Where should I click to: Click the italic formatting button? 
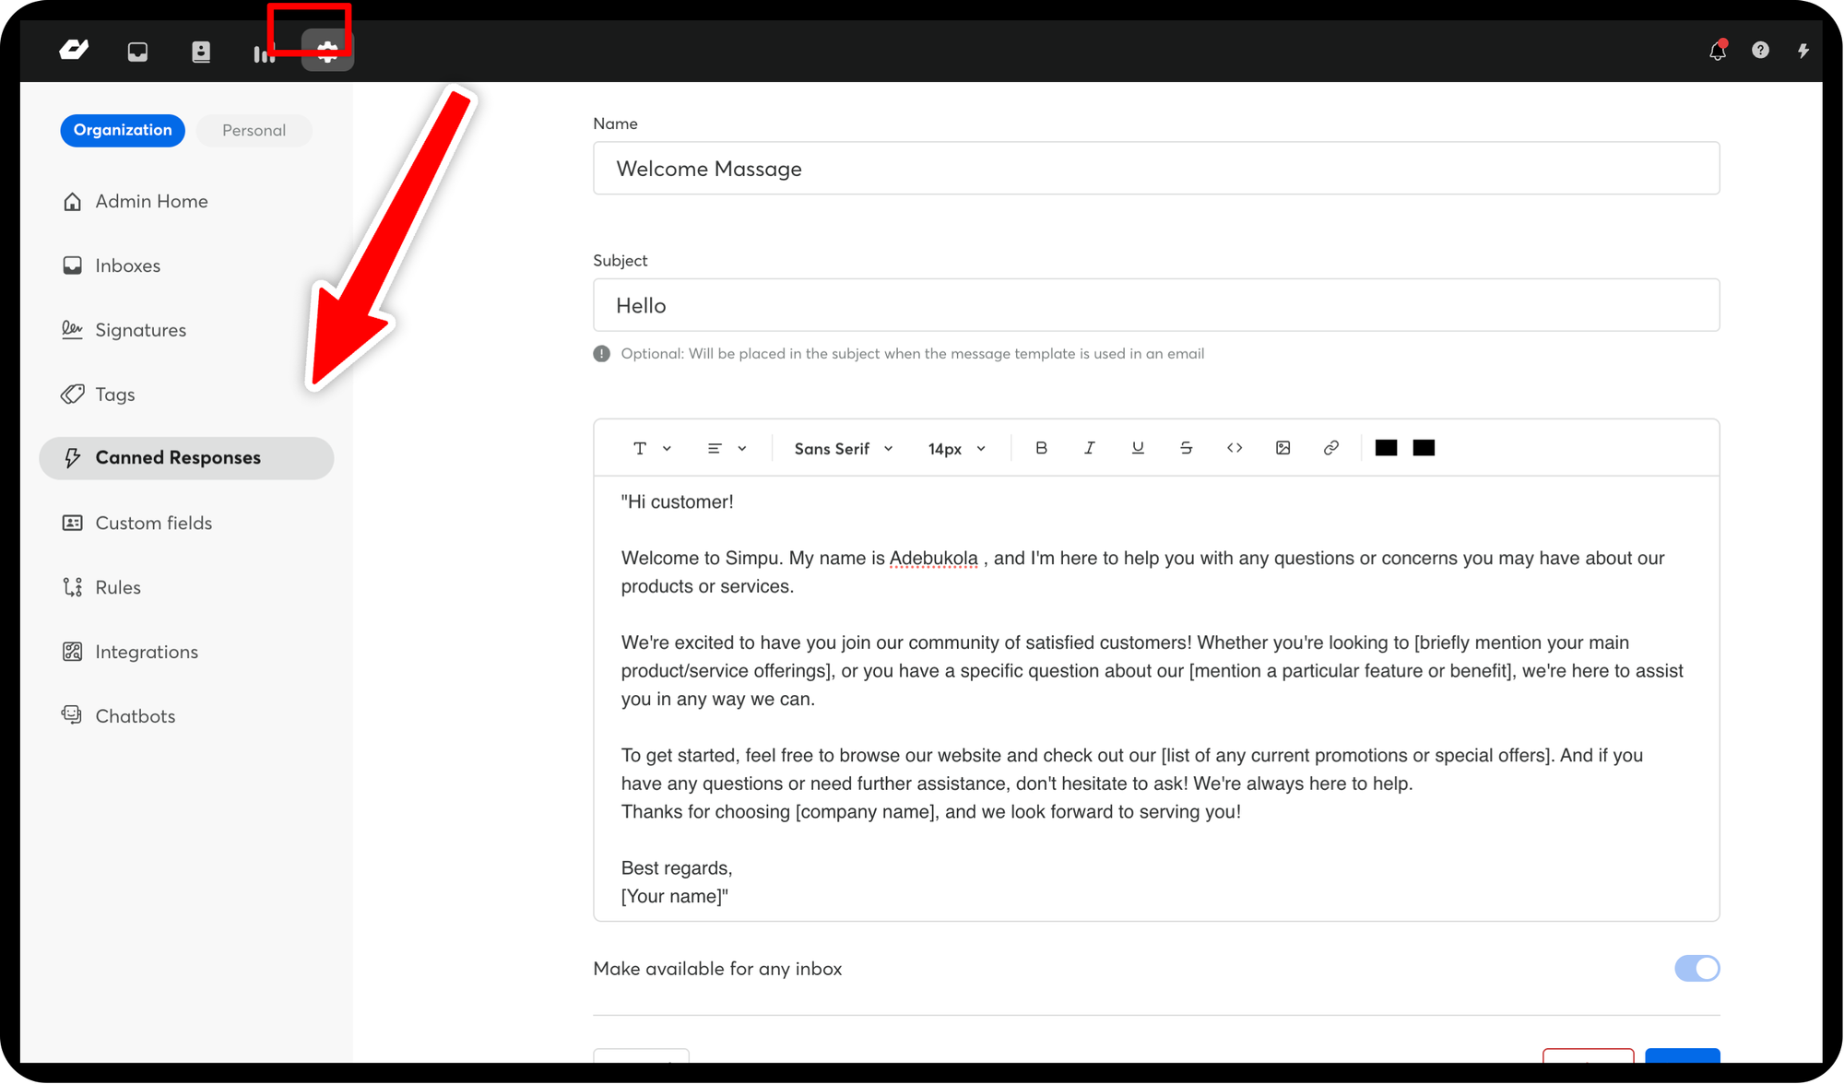[x=1089, y=448]
